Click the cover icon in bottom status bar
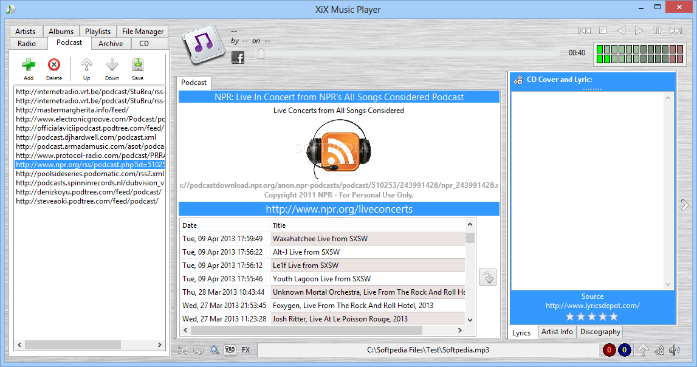Screen dimensions: 697x367 [x=659, y=350]
